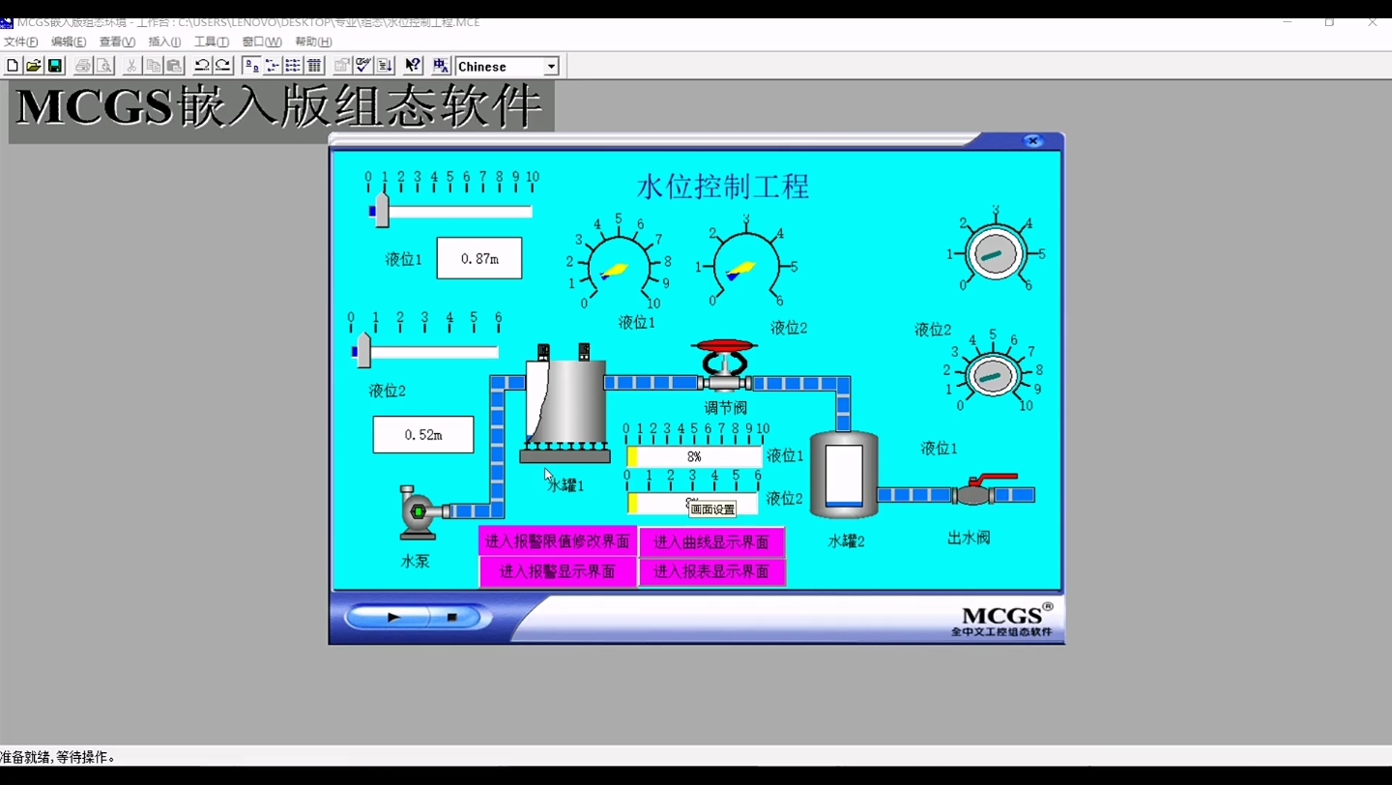Image resolution: width=1392 pixels, height=785 pixels.
Task: Click the 液位1 percentage bar showing 8%
Action: click(x=694, y=456)
